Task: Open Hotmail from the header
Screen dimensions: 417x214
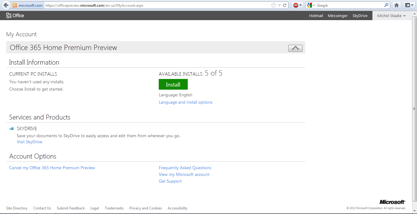Action: (316, 16)
